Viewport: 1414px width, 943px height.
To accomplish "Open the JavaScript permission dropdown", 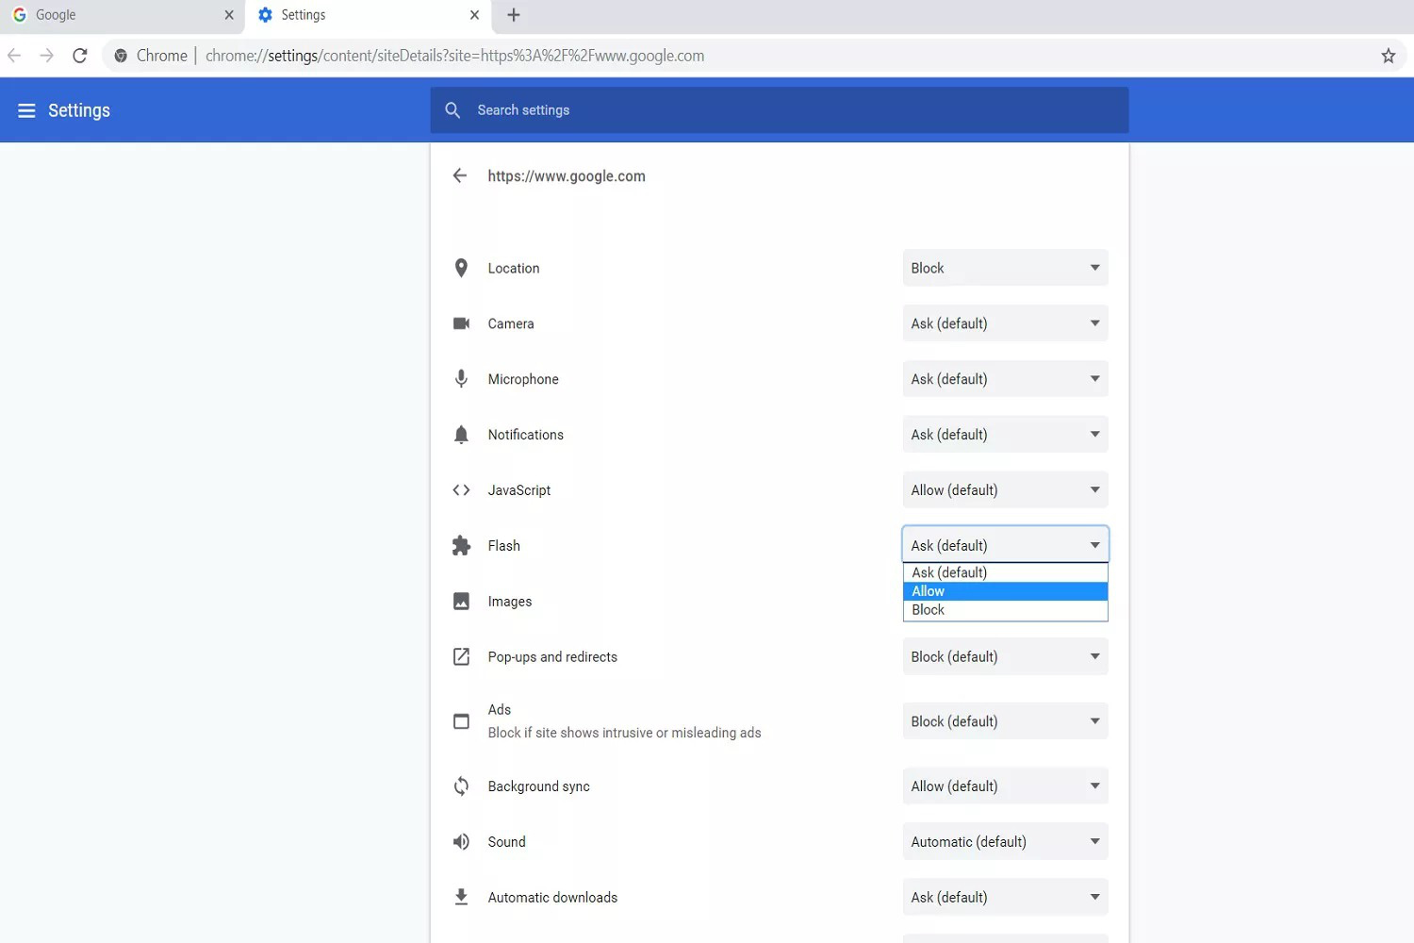I will (x=1005, y=490).
